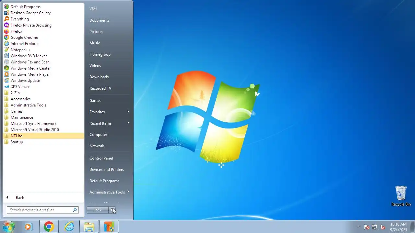Open Windows Explorer from taskbar
The image size is (415, 233).
[x=89, y=227]
